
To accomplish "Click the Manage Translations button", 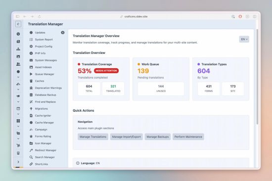I will pos(93,137).
